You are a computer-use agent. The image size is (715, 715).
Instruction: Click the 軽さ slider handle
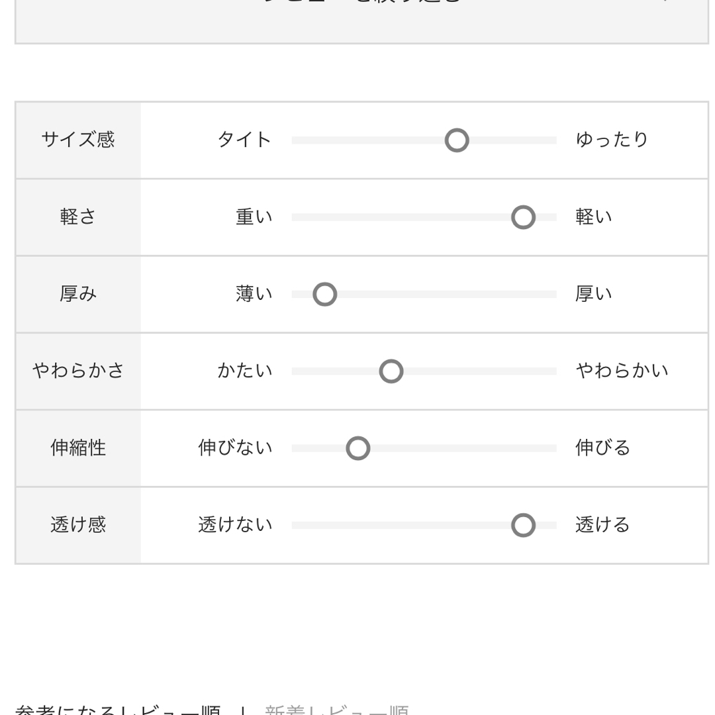(x=523, y=217)
